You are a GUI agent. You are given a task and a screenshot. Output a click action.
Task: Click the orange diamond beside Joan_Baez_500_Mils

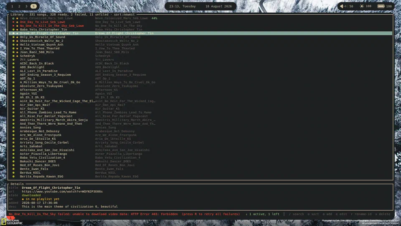pyautogui.click(x=18, y=52)
